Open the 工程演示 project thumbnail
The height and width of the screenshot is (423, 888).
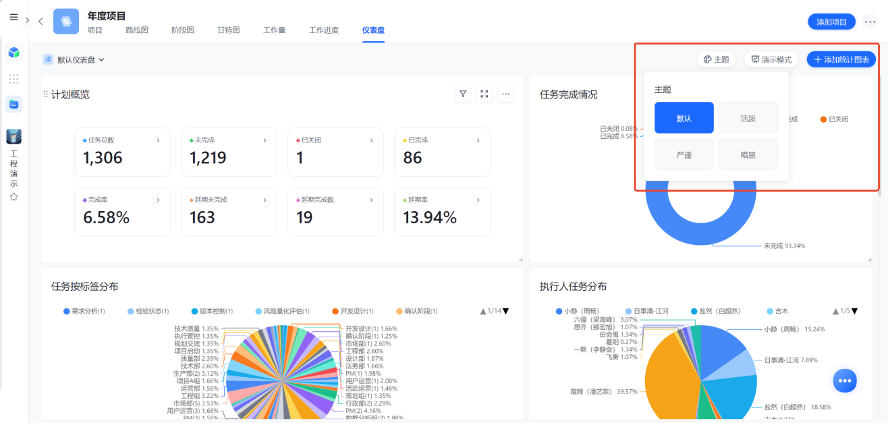click(x=13, y=136)
